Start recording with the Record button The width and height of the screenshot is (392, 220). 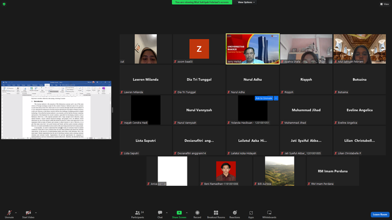[x=197, y=214]
